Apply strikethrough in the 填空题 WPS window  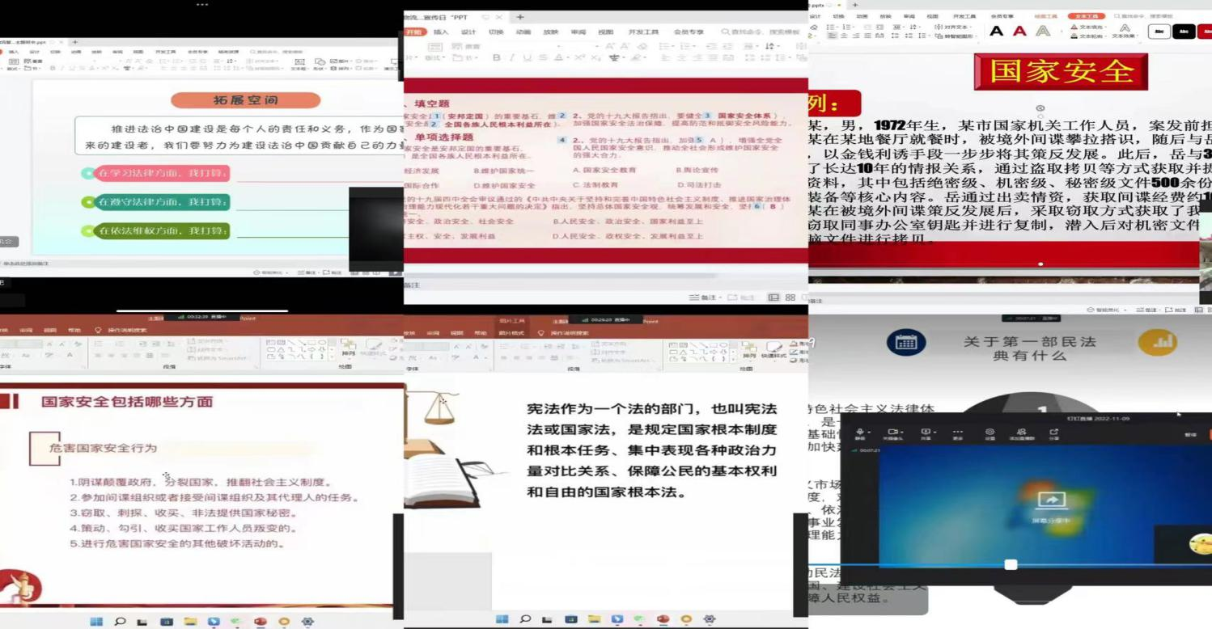[543, 57]
